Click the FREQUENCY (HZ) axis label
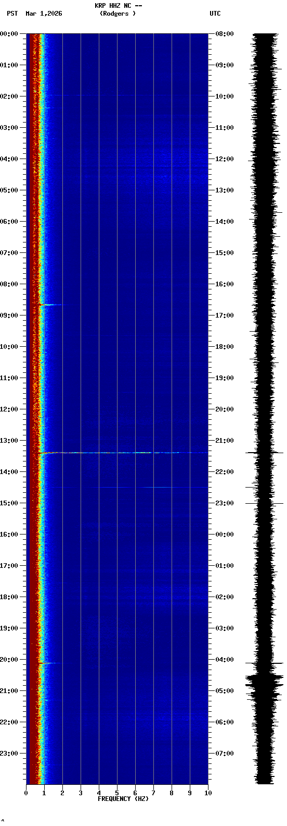The width and height of the screenshot is (287, 826). 123,799
